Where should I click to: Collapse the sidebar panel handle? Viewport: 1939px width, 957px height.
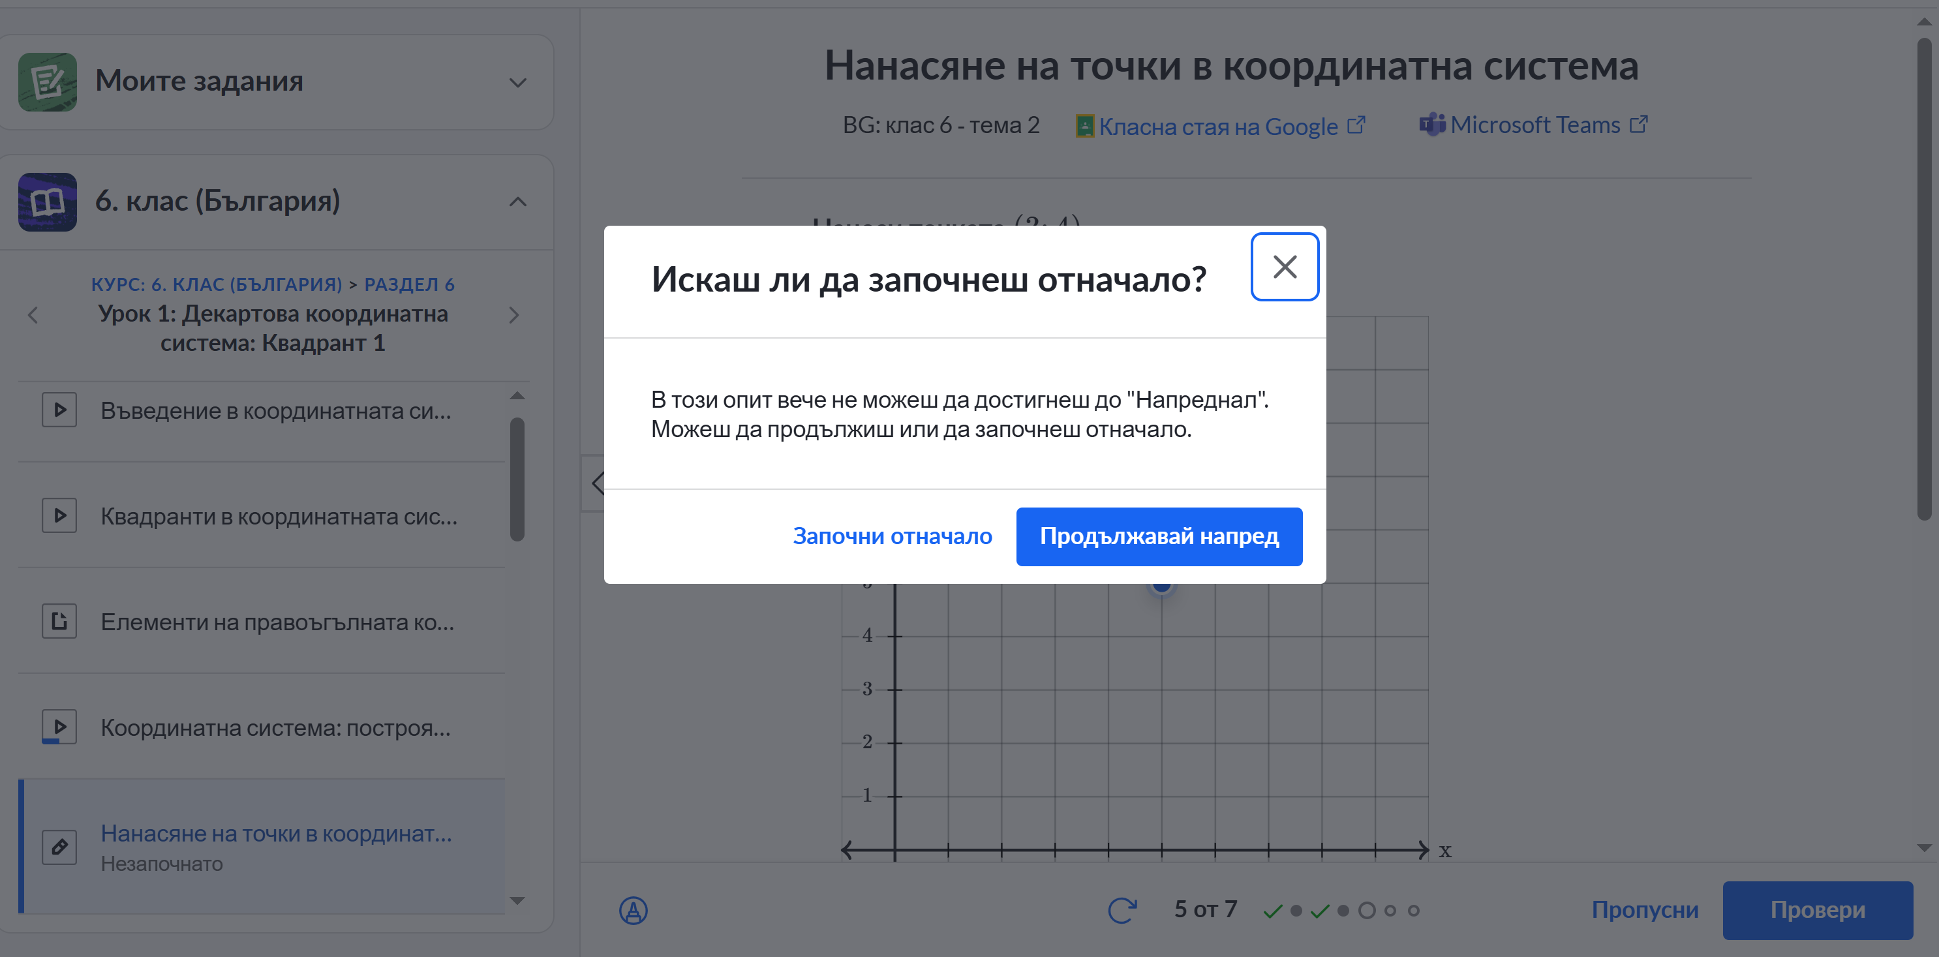(x=593, y=483)
